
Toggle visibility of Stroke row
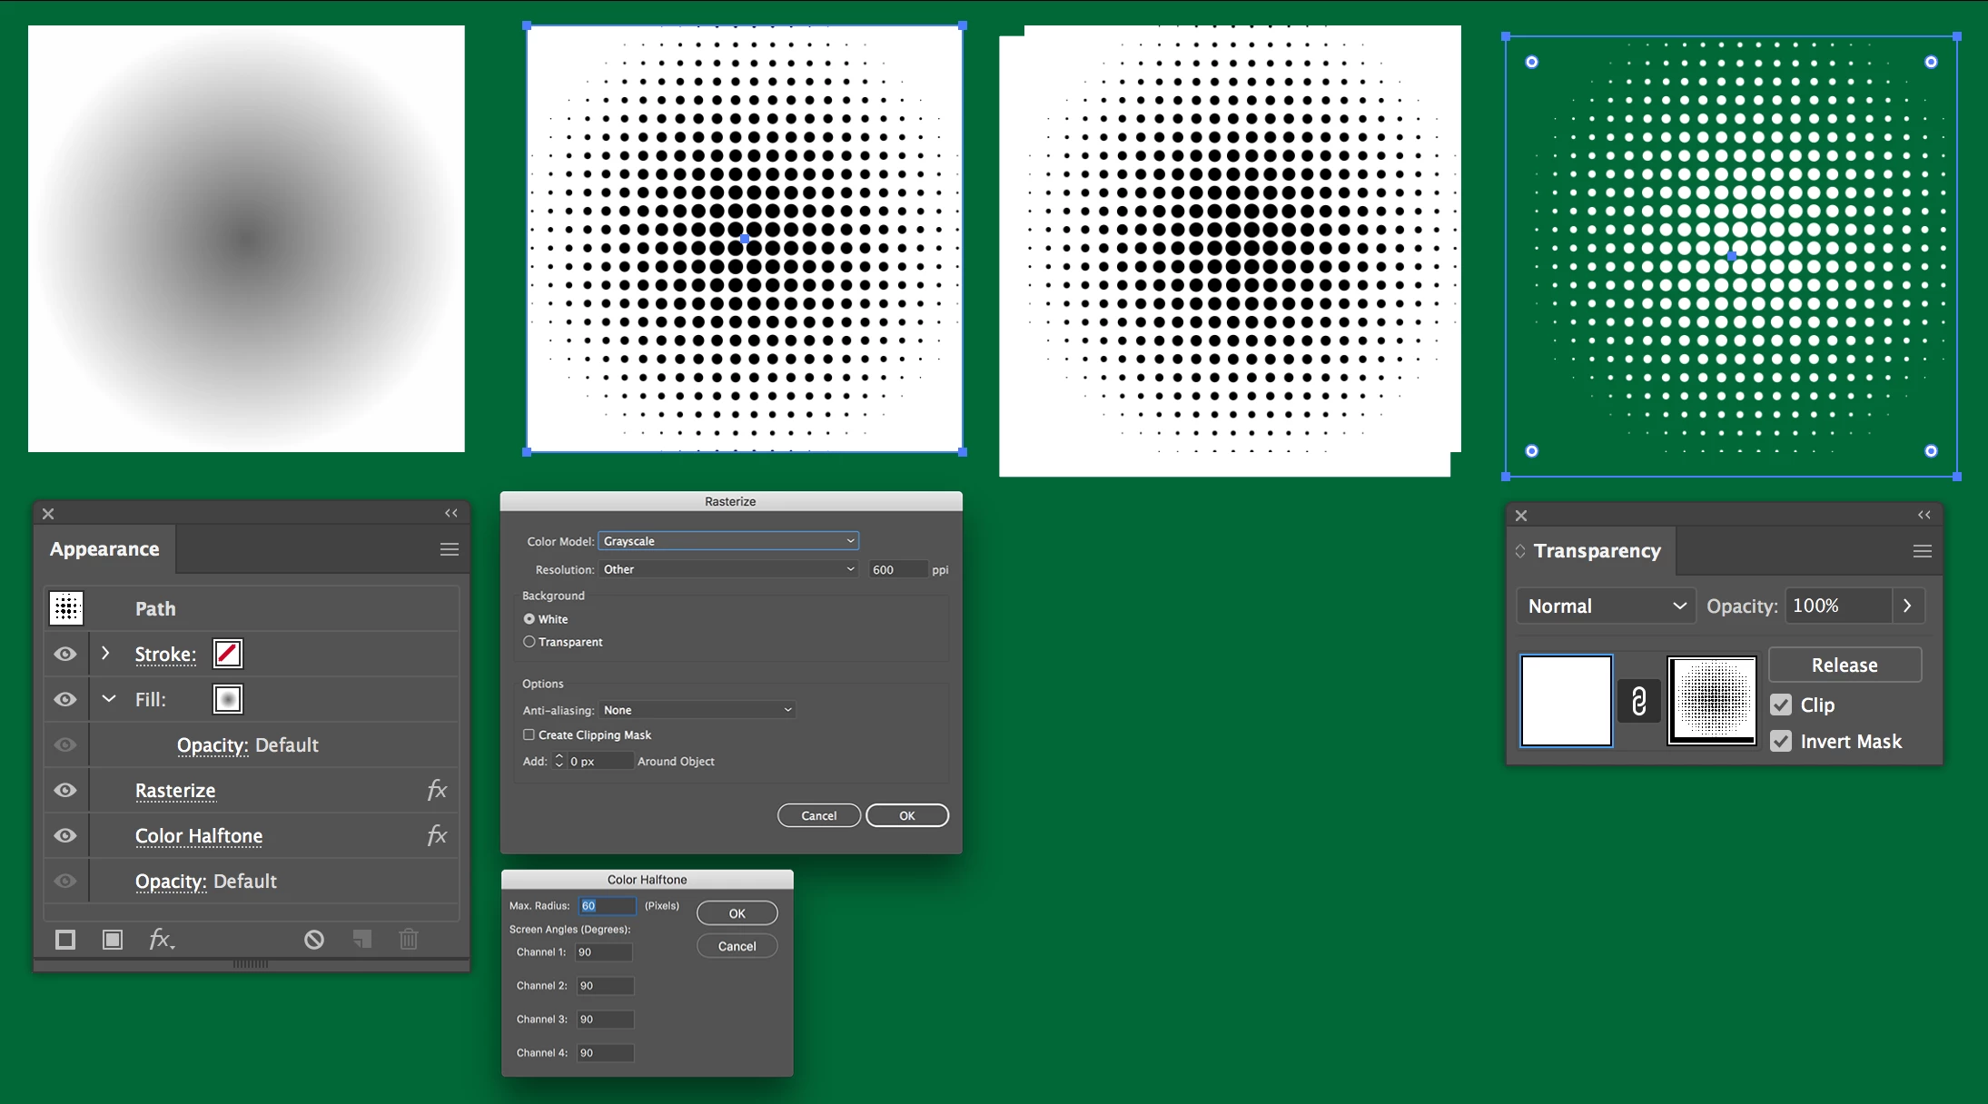(x=65, y=654)
